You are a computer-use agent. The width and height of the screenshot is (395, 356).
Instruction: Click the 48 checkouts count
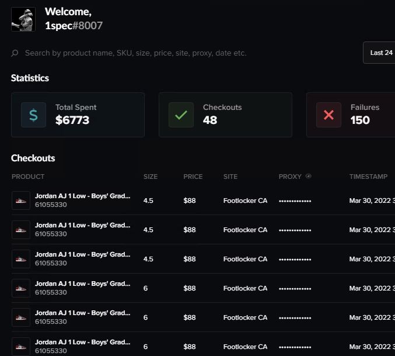point(210,120)
